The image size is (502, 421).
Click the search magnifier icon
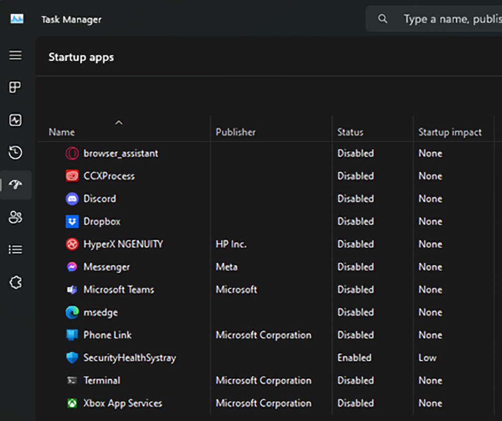383,19
